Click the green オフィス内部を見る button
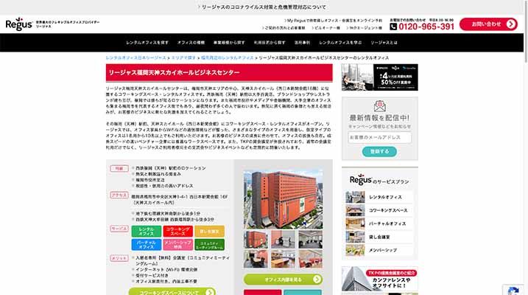This screenshot has height=295, width=528. (x=284, y=280)
